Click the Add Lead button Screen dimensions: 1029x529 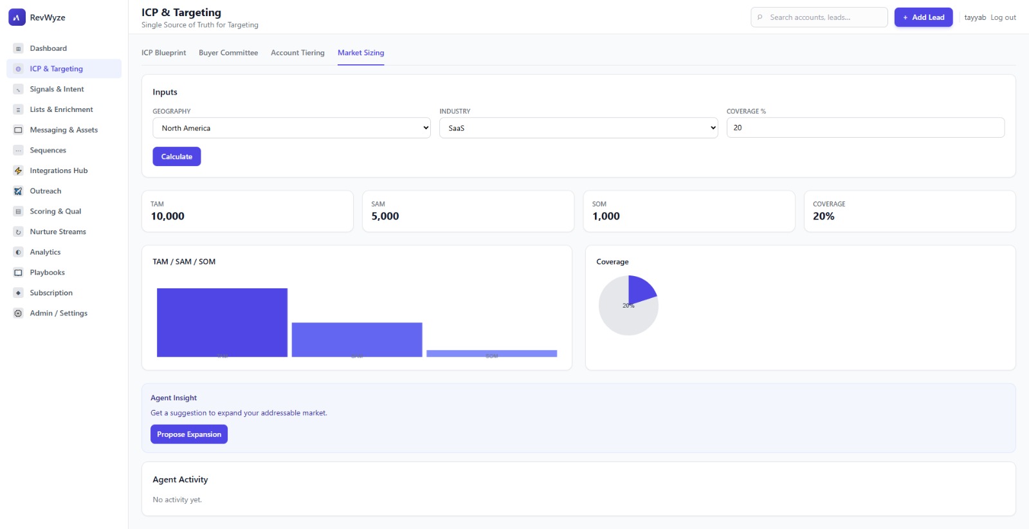pos(923,17)
